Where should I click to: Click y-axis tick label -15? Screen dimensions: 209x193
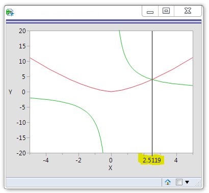pos(21,138)
